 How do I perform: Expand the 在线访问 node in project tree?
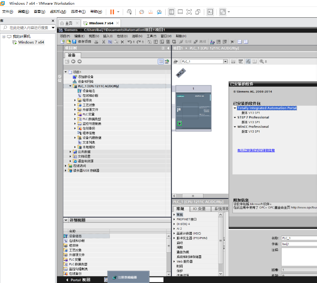(65, 166)
